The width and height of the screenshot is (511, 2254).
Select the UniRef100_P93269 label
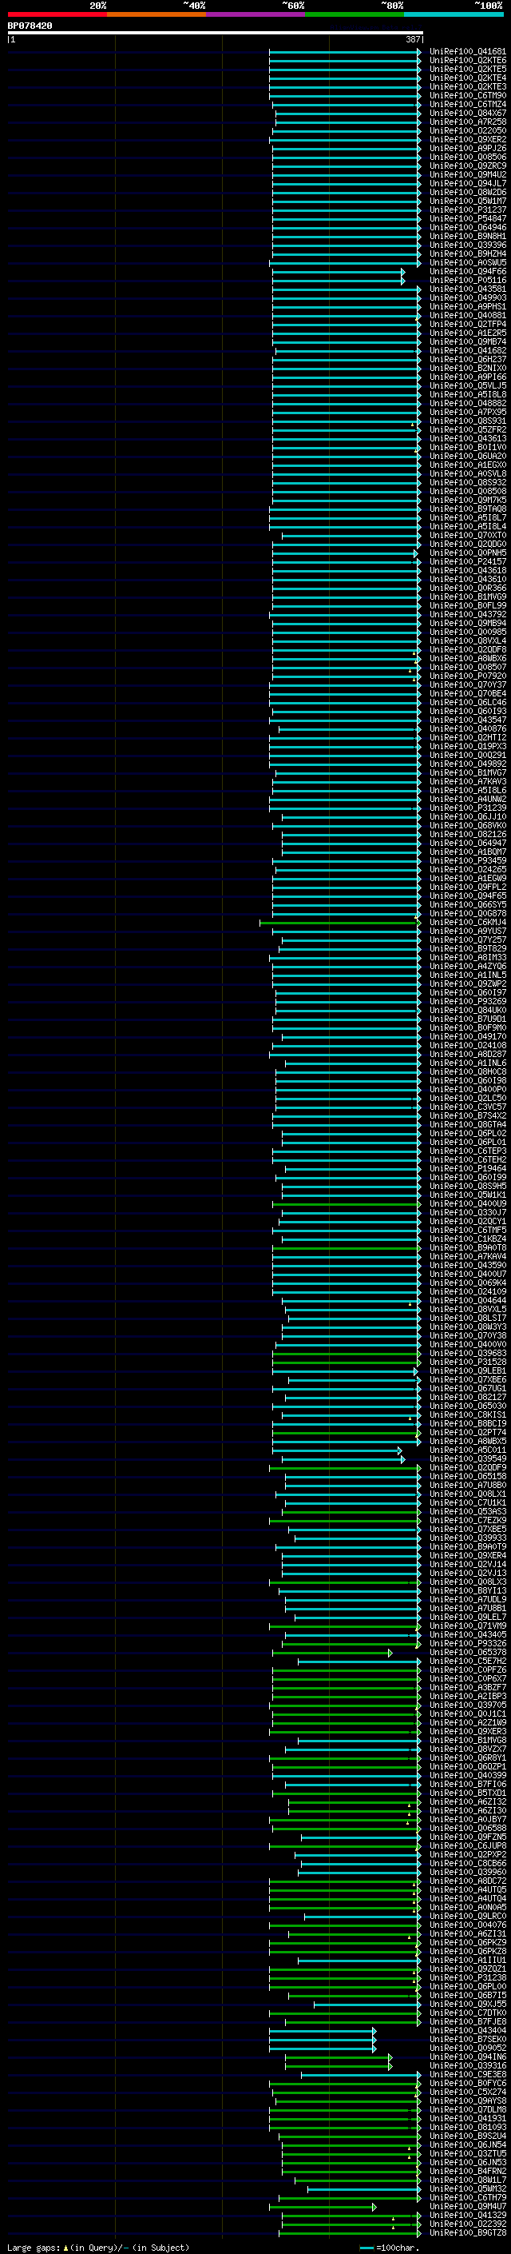[x=467, y=1001]
